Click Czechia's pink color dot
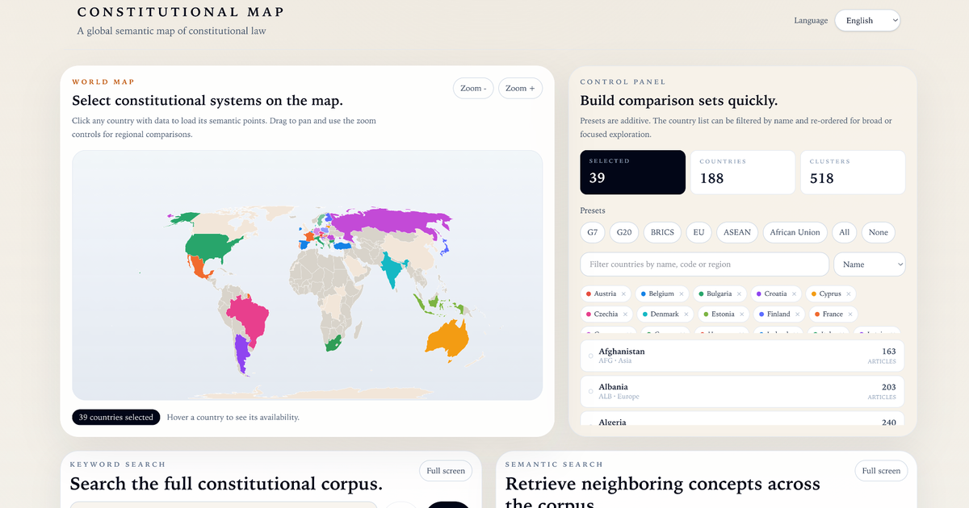This screenshot has width=969, height=508. tap(588, 314)
